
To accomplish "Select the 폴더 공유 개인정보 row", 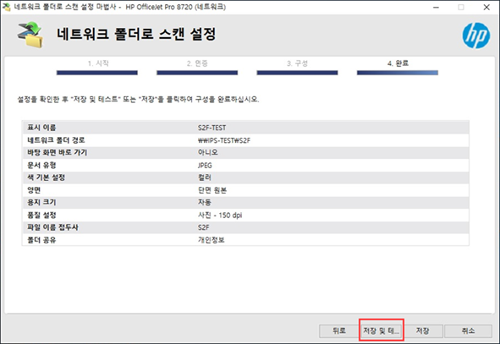I will pyautogui.click(x=245, y=239).
